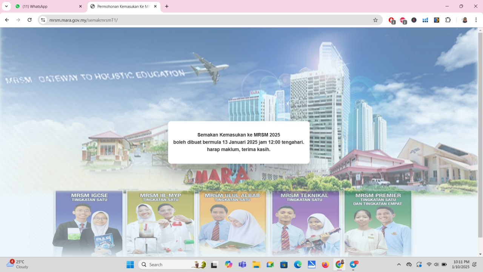Bookmark this page with the star icon

click(375, 20)
